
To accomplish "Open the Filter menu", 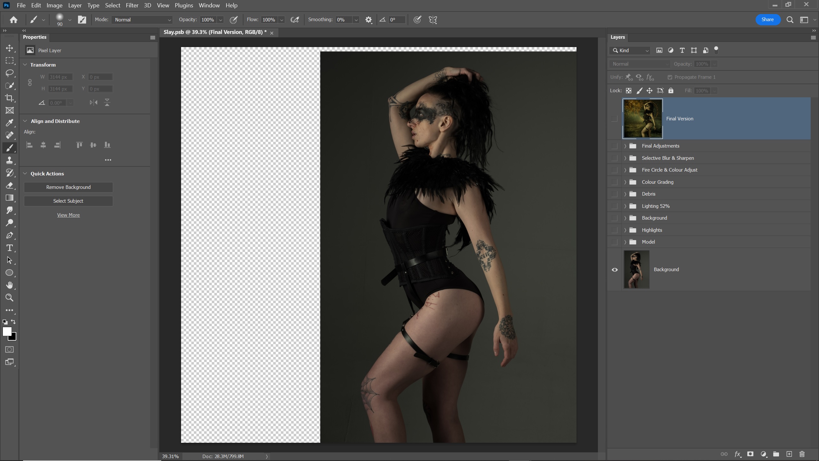I will click(x=132, y=5).
